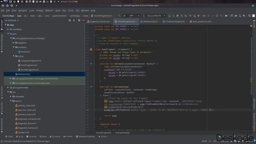Select fragment_home.xml in the project tree
This screenshot has height=144, width=256.
coord(26,128)
